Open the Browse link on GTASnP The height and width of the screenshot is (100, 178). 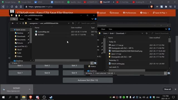point(114,13)
